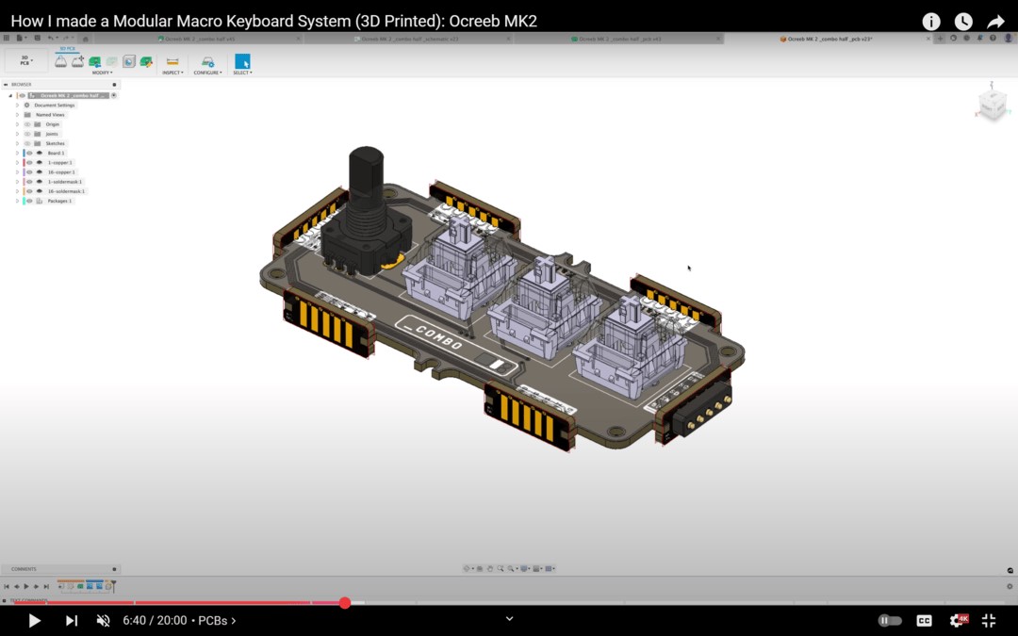Toggle Origin folder visibility eye
This screenshot has height=636, width=1018.
coord(27,124)
